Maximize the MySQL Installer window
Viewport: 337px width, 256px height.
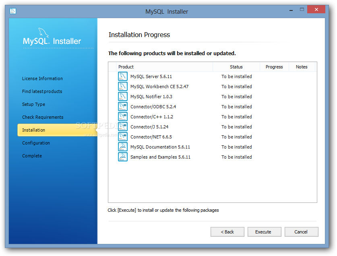302,9
